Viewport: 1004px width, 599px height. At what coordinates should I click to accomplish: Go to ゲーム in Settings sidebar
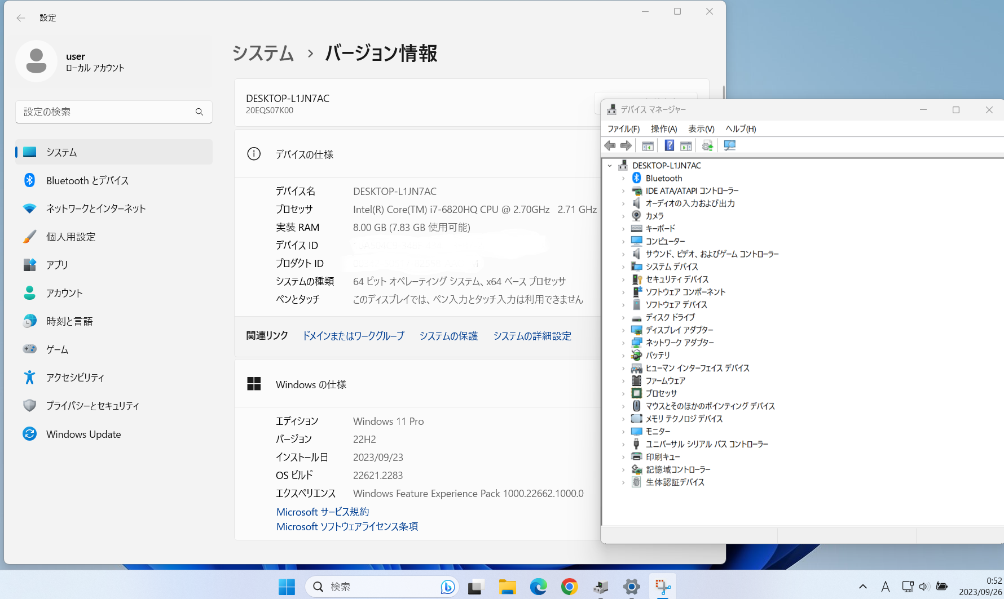tap(114, 349)
